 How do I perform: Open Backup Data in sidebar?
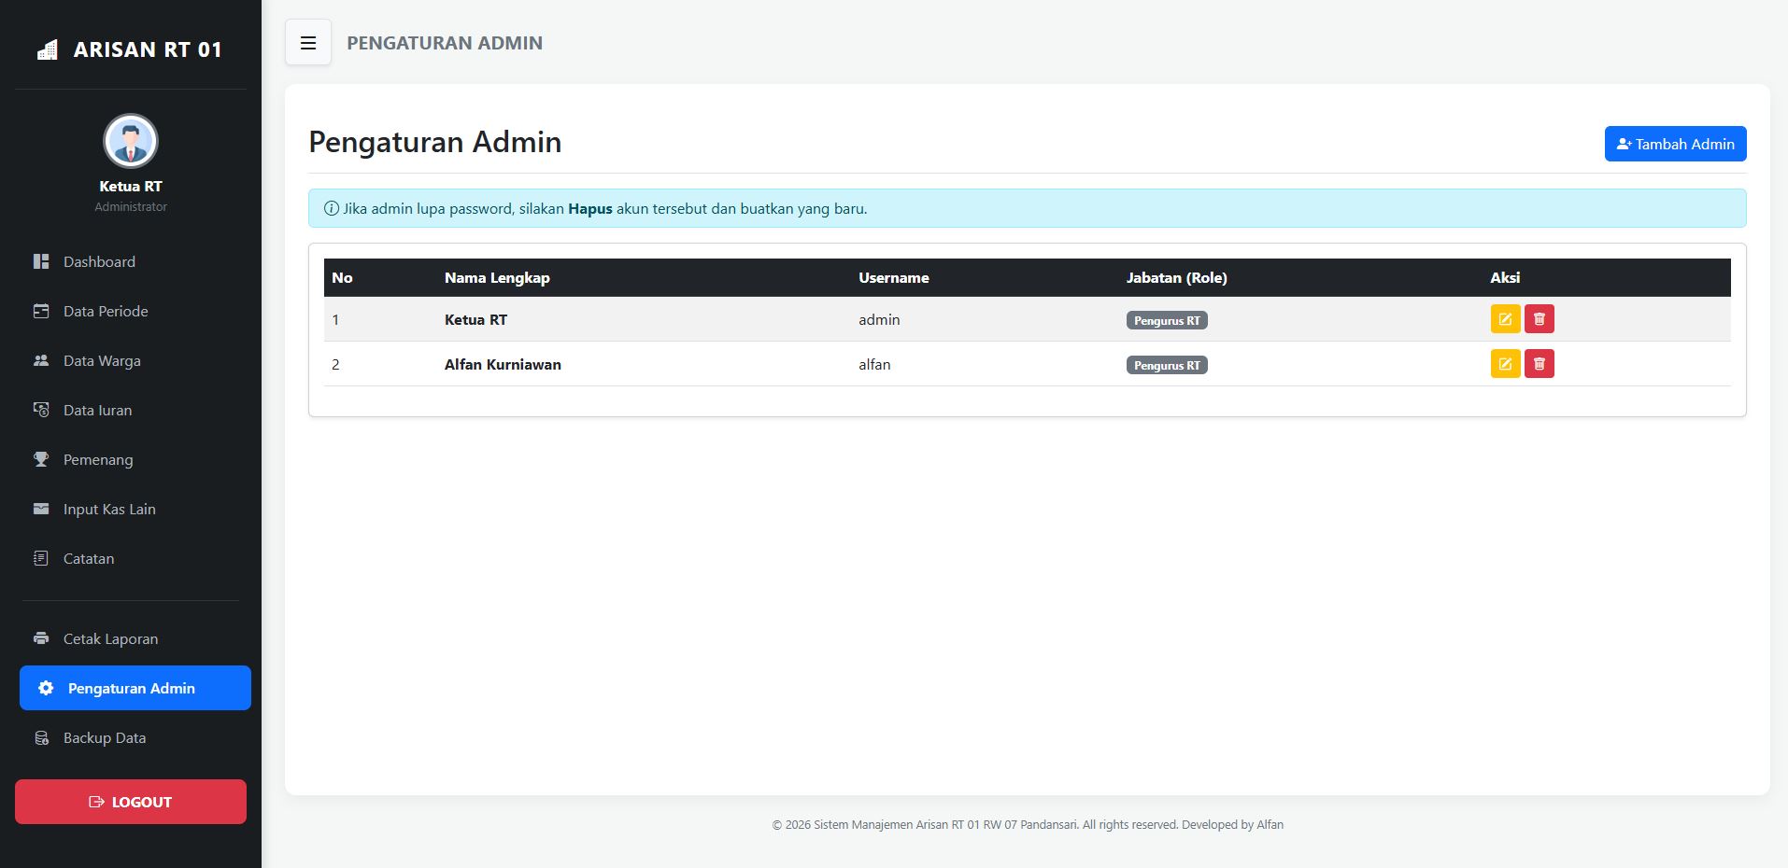pyautogui.click(x=104, y=738)
